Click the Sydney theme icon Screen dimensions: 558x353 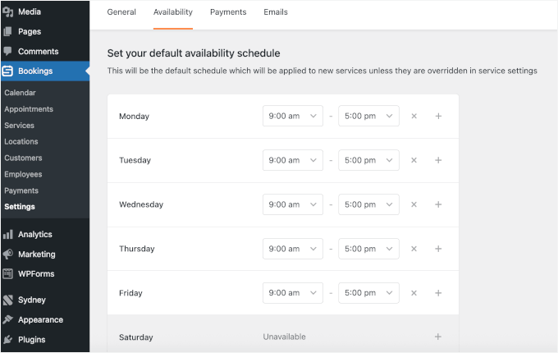(8, 300)
